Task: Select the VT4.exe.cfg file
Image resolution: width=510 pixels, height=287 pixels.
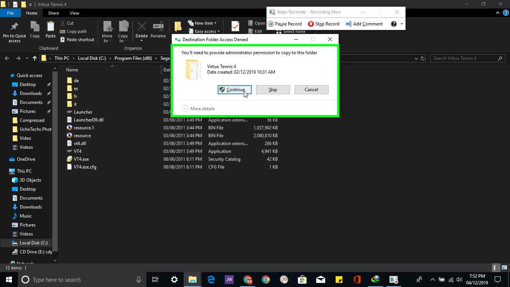Action: 85,167
